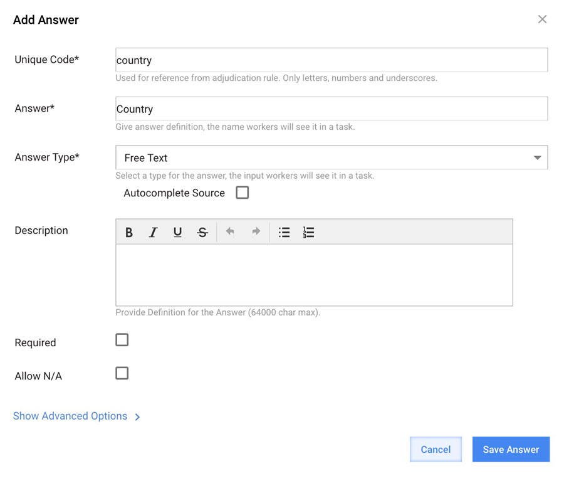The width and height of the screenshot is (564, 483).
Task: Click the Save Answer button
Action: pos(511,449)
